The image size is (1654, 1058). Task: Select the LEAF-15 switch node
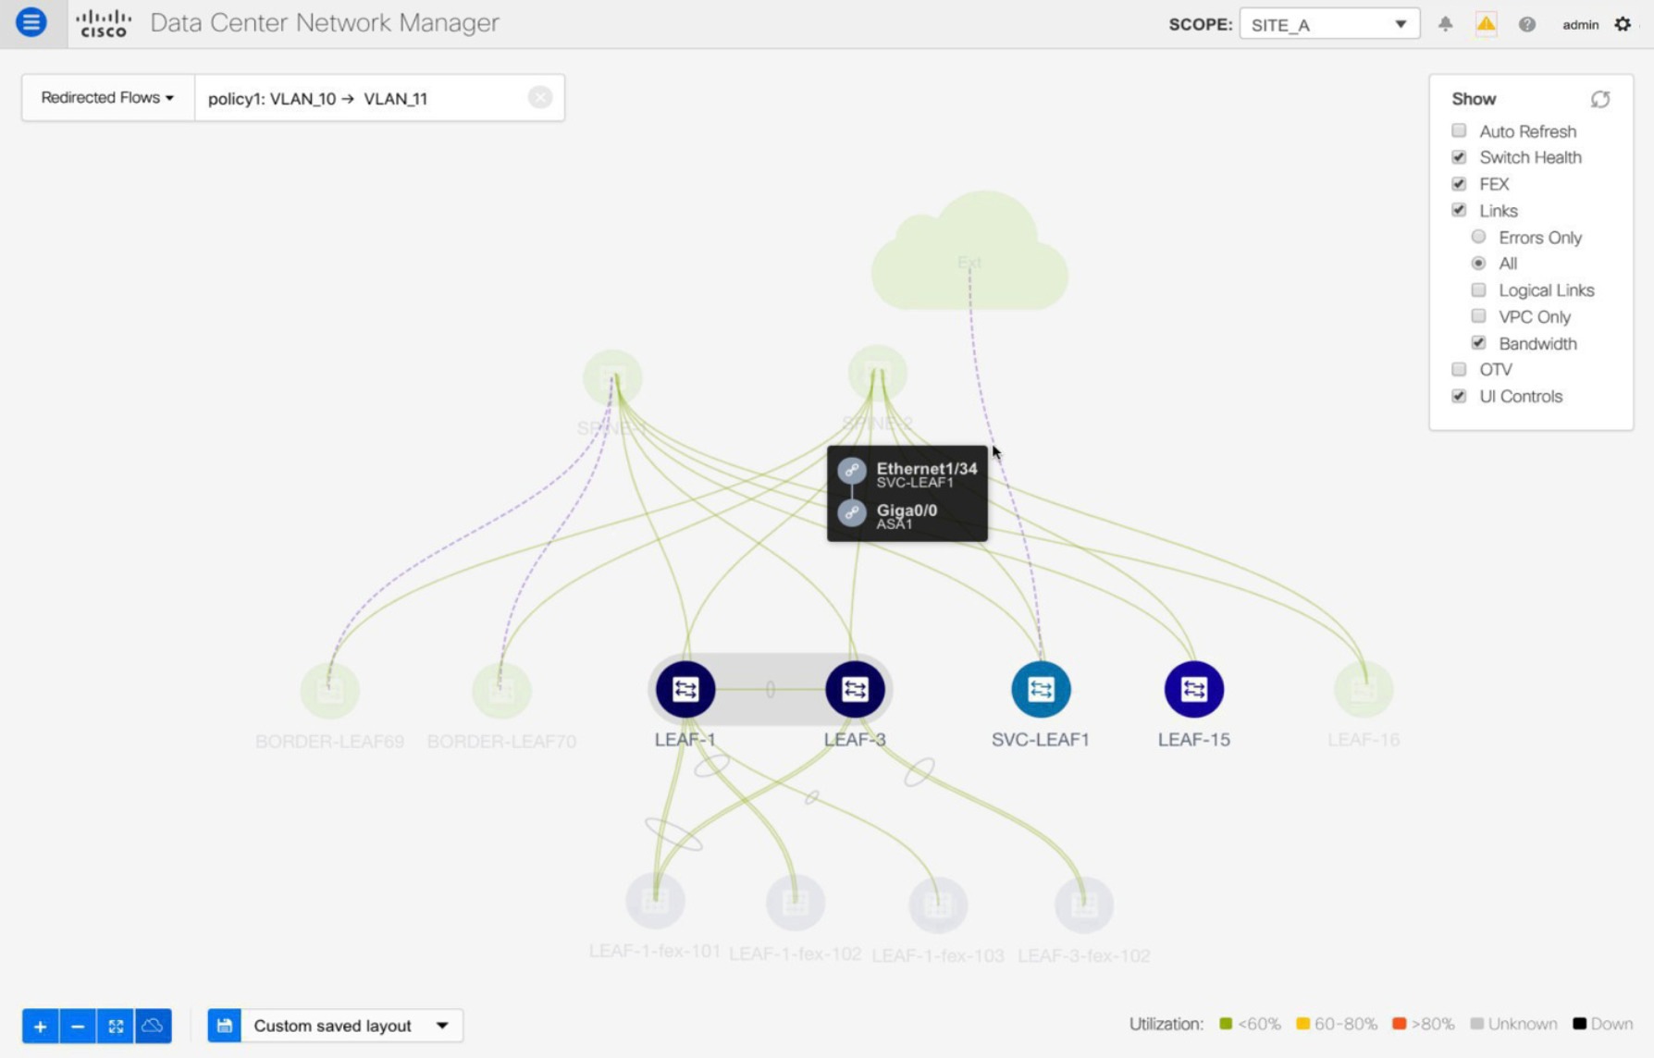pos(1194,689)
